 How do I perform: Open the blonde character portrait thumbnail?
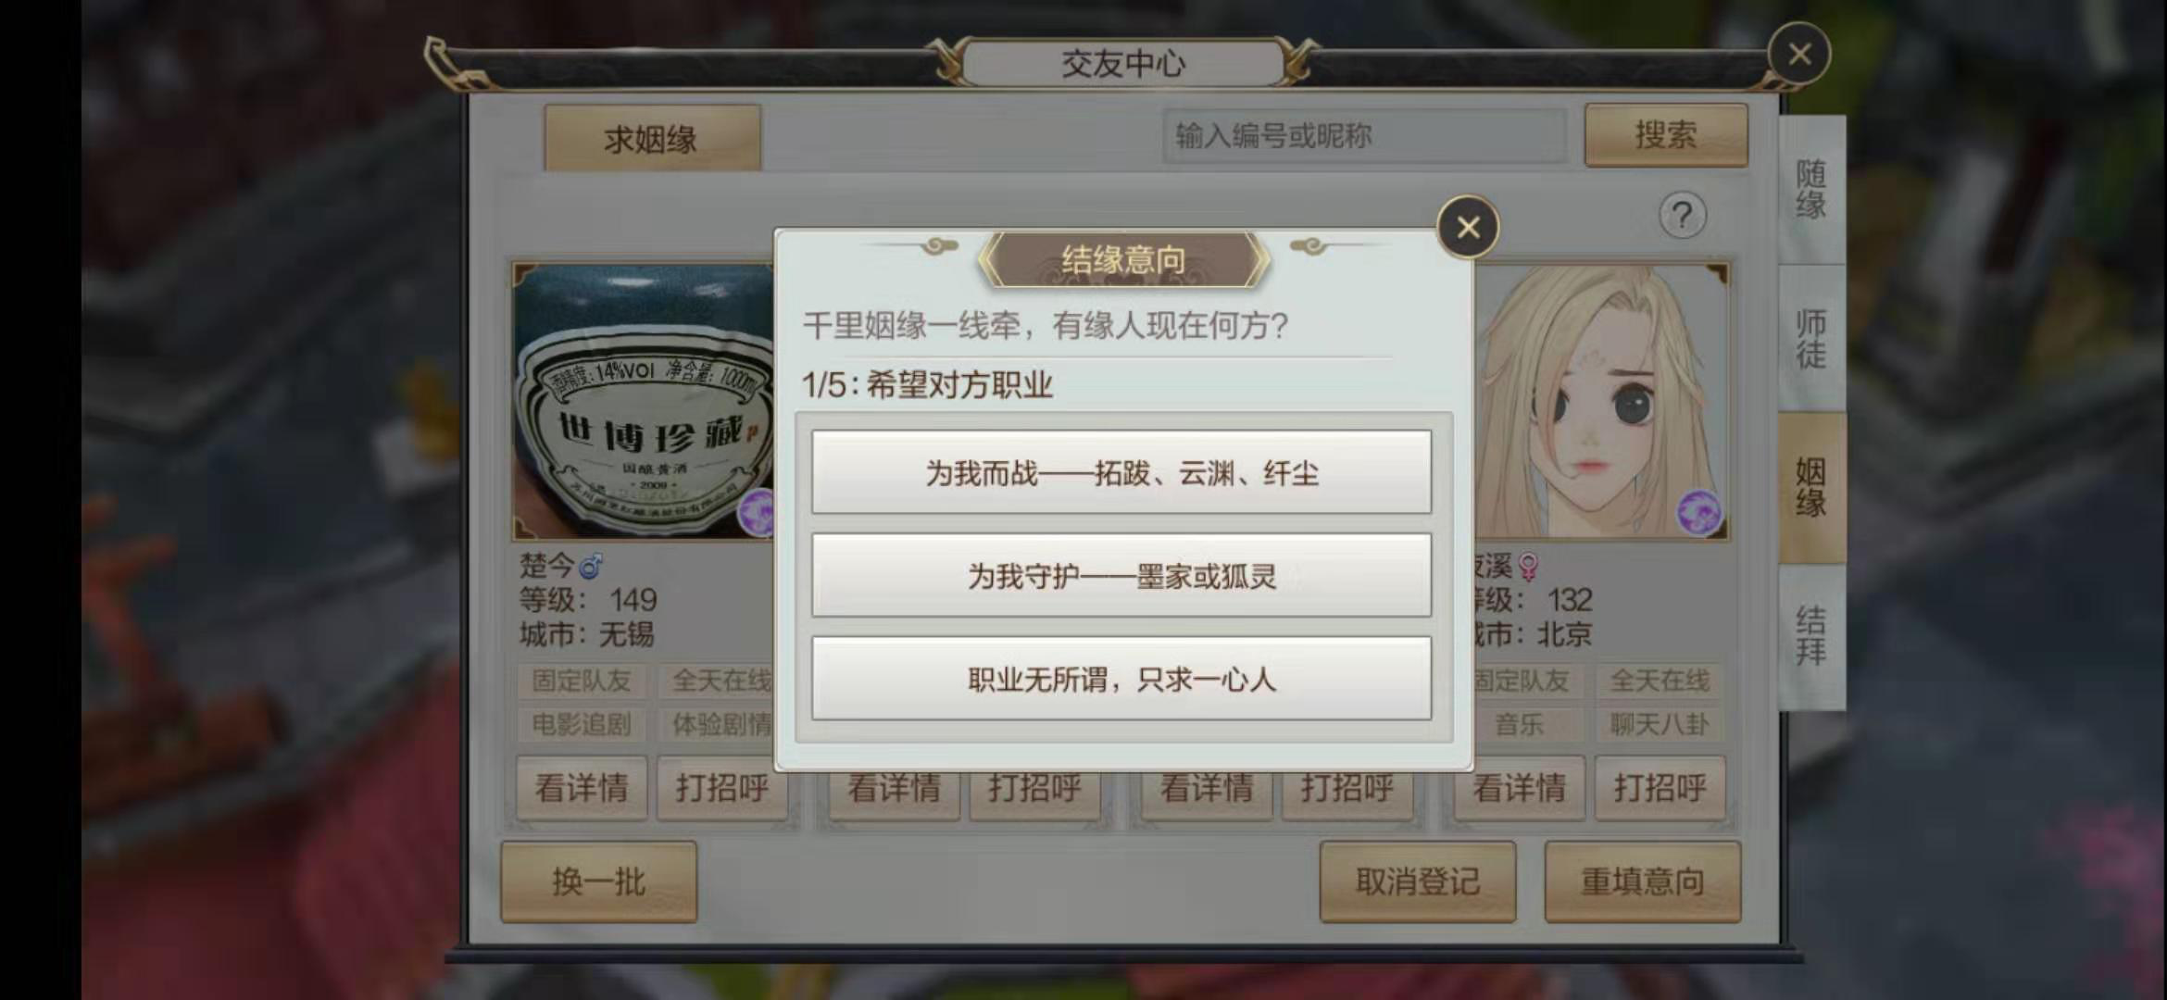1600,402
